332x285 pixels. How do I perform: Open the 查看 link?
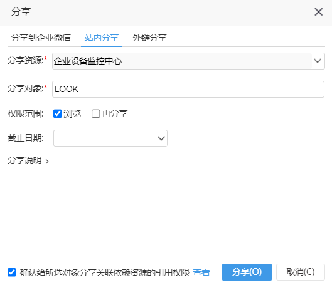click(201, 272)
